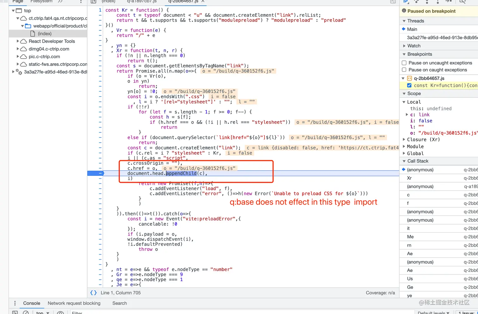The height and width of the screenshot is (314, 478).
Task: Pretty-print the source with braces icon
Action: (94, 293)
